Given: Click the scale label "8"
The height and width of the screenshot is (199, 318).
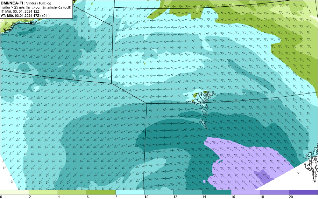Looking at the screenshot, I should tap(117, 197).
